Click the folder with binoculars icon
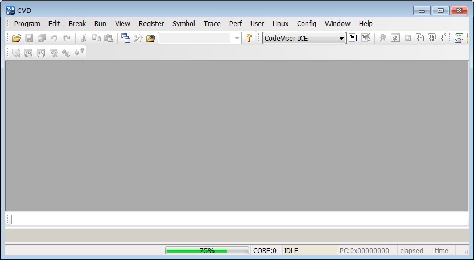 point(151,38)
